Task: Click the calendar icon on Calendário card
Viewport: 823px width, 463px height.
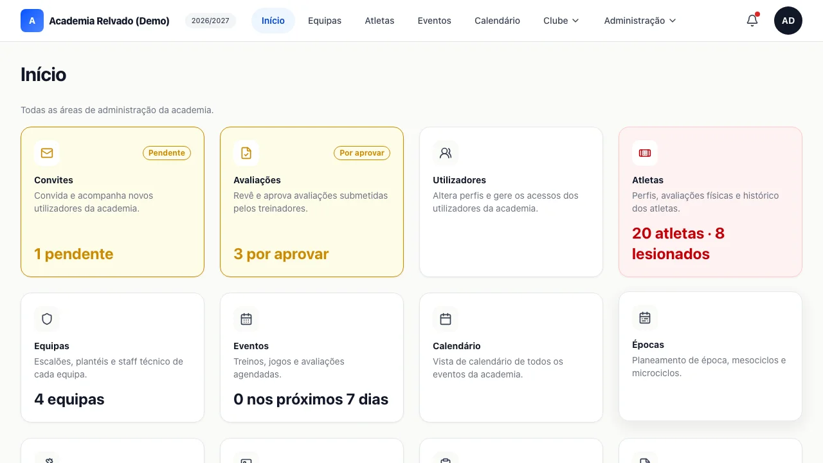Action: tap(446, 319)
